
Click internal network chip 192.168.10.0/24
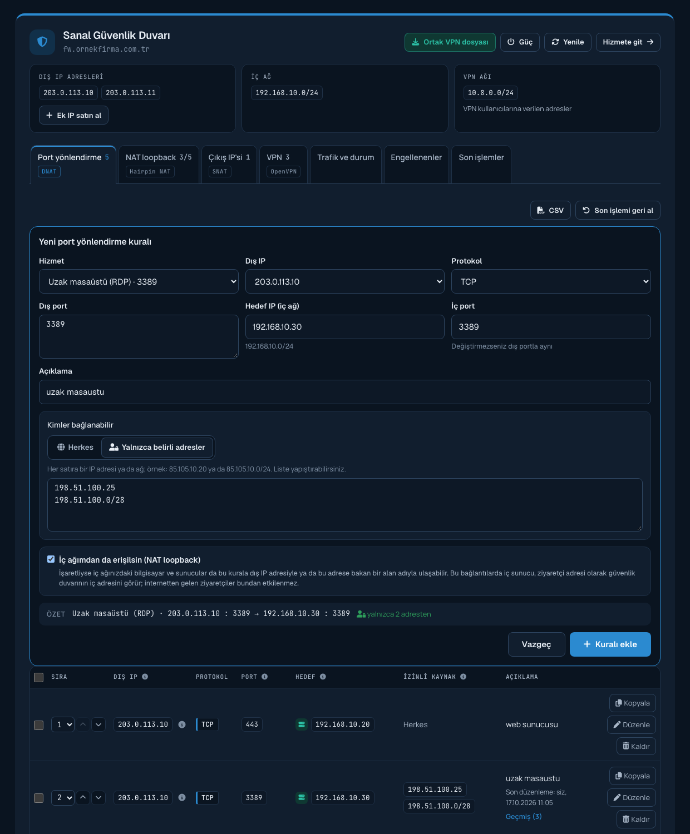(x=287, y=93)
